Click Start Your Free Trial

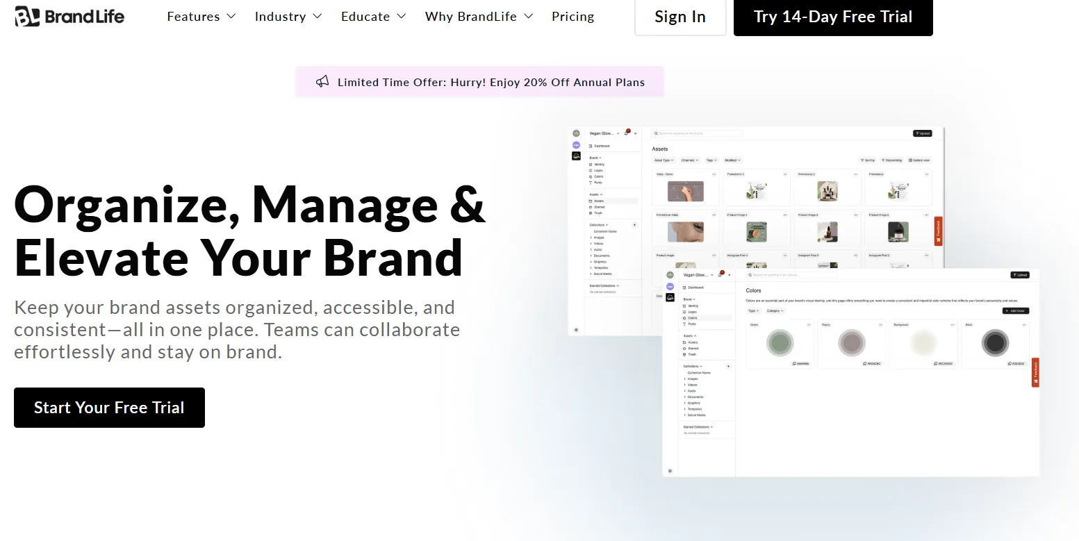(x=109, y=408)
